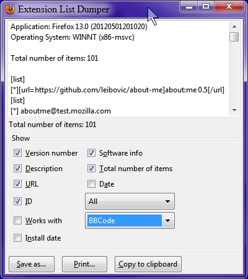
Task: Close the Extension List Dumper window
Action: coord(229,7)
